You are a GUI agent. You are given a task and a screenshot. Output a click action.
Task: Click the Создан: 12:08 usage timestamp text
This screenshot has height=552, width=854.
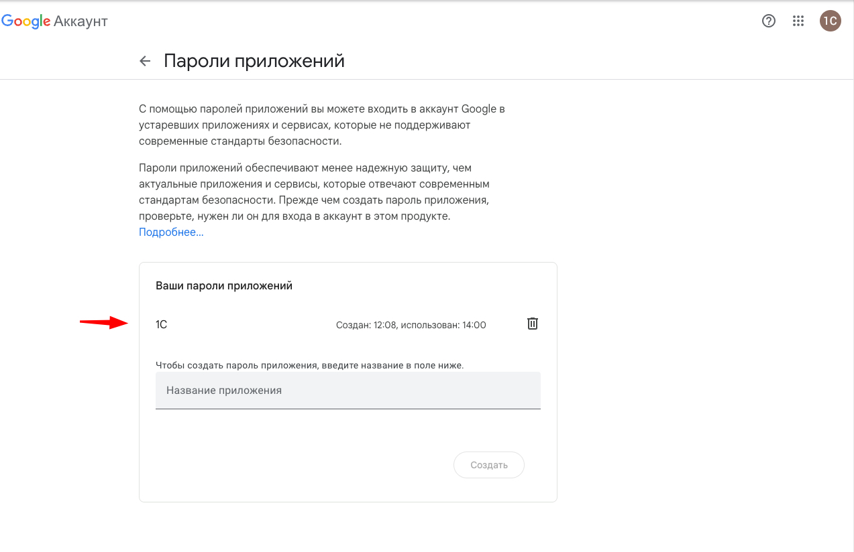pos(411,326)
